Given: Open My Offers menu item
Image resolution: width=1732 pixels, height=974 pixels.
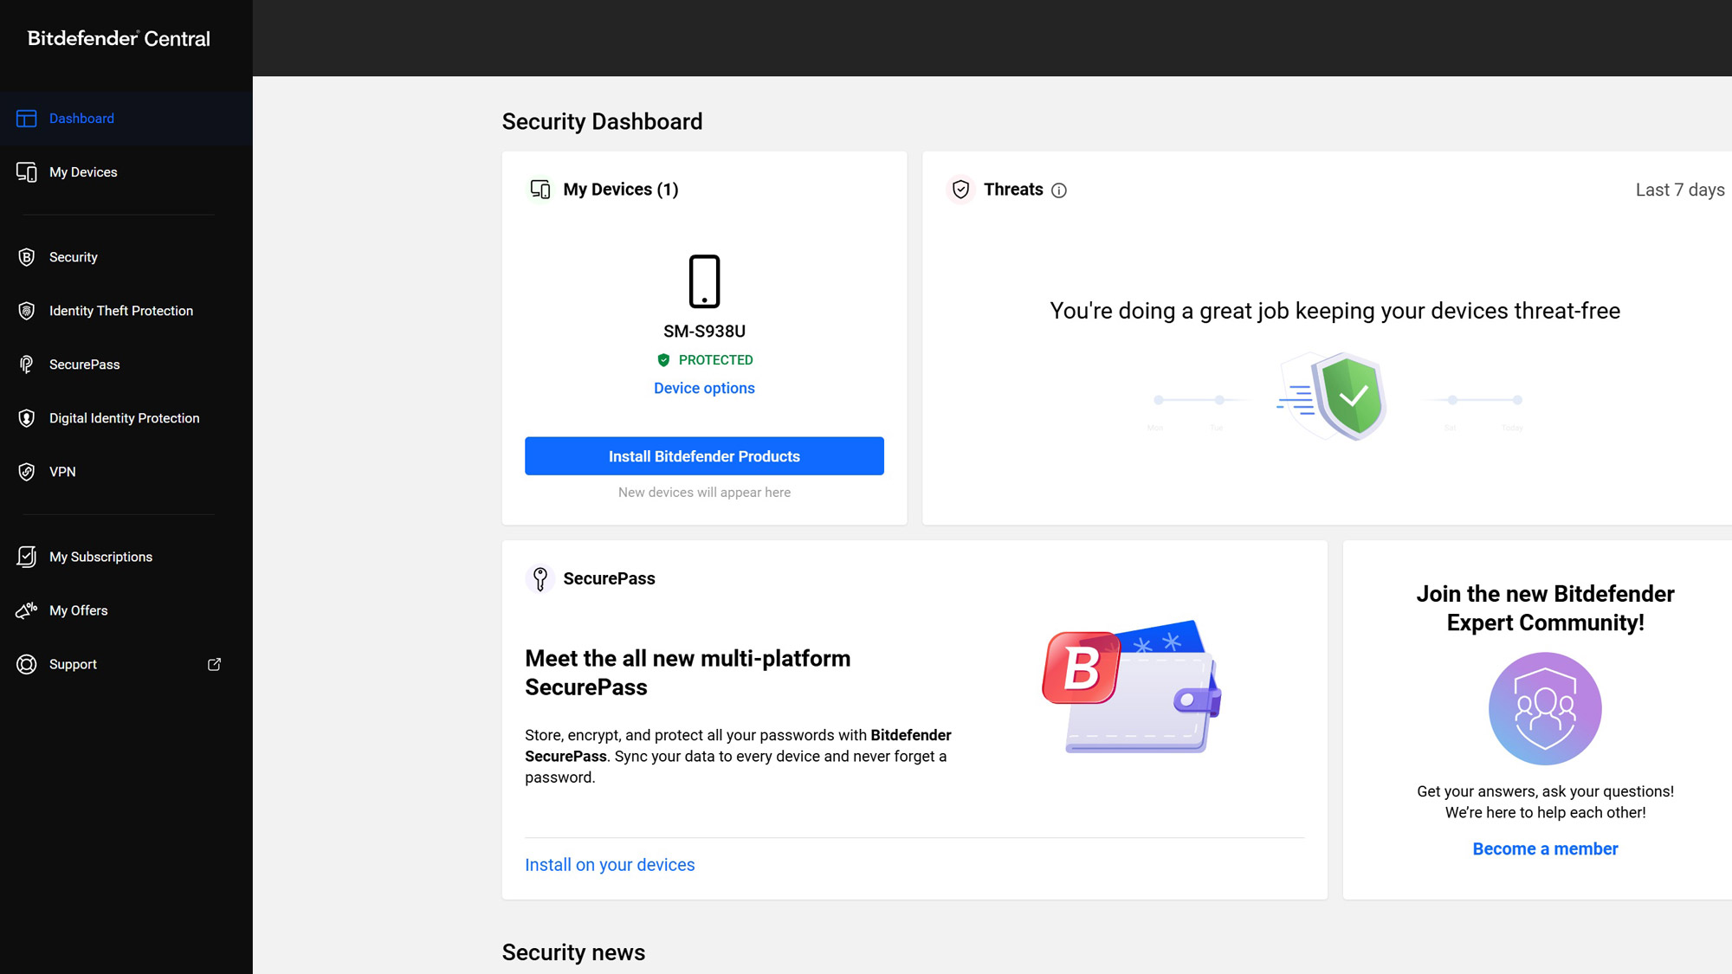Looking at the screenshot, I should click(79, 610).
